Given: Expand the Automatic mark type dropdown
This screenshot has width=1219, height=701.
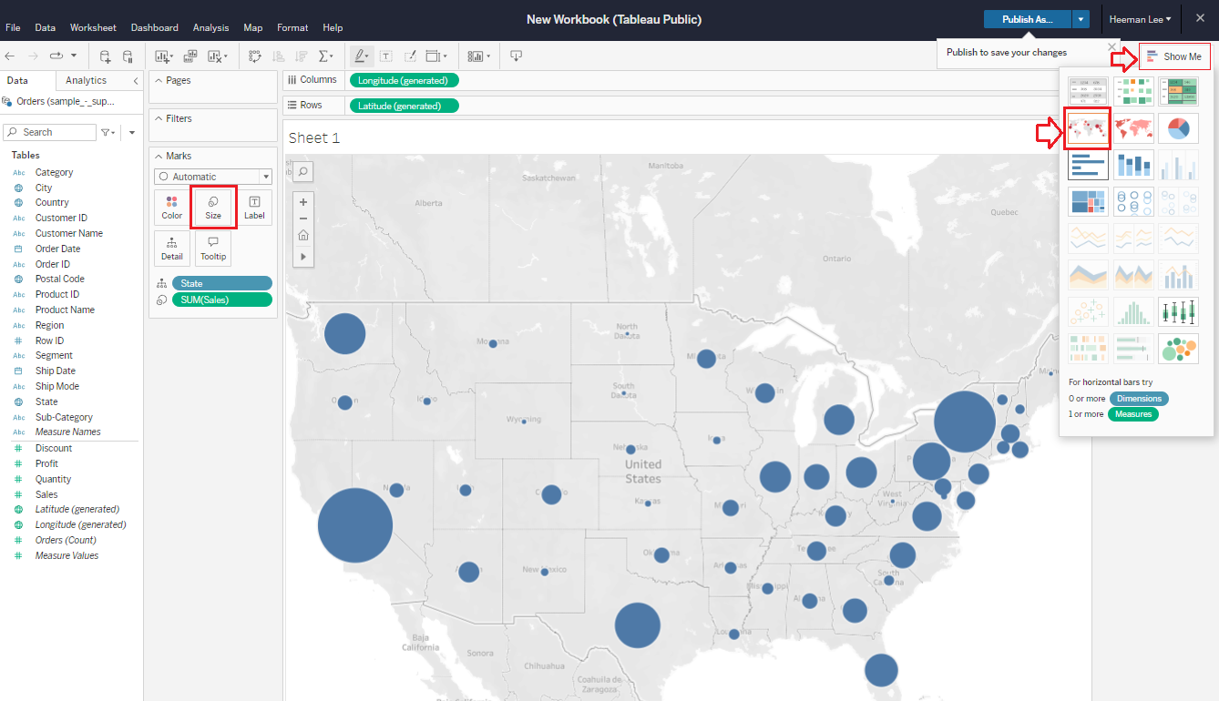Looking at the screenshot, I should point(213,177).
